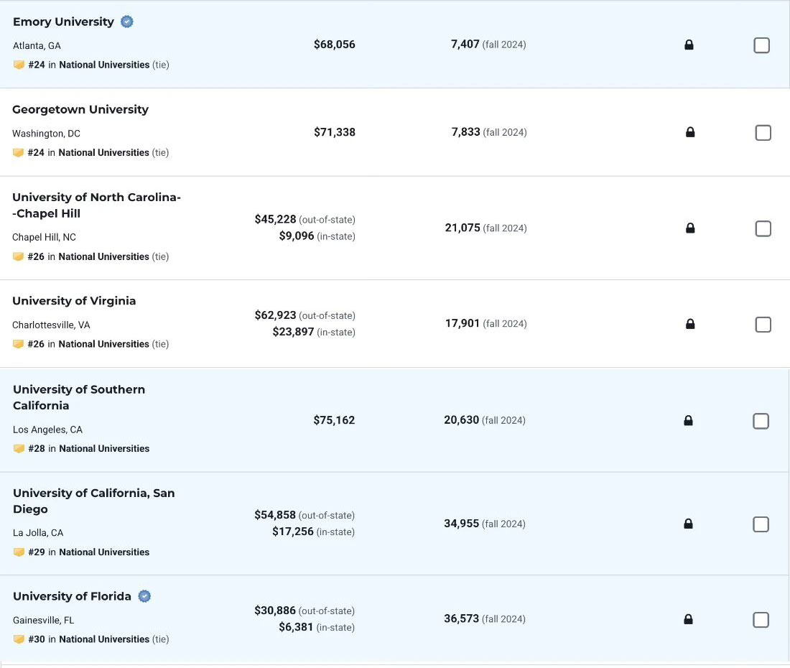Open University of North Carolina-Chapel Hill page
Screen dimensions: 790x668
tap(96, 205)
